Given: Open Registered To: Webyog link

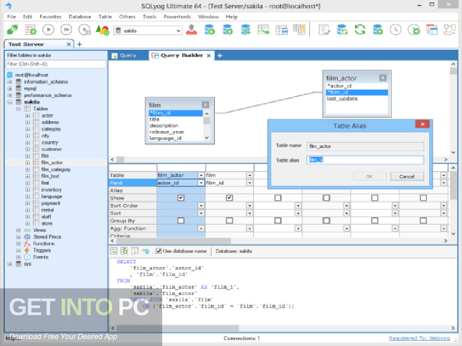Looking at the screenshot, I should point(419,338).
